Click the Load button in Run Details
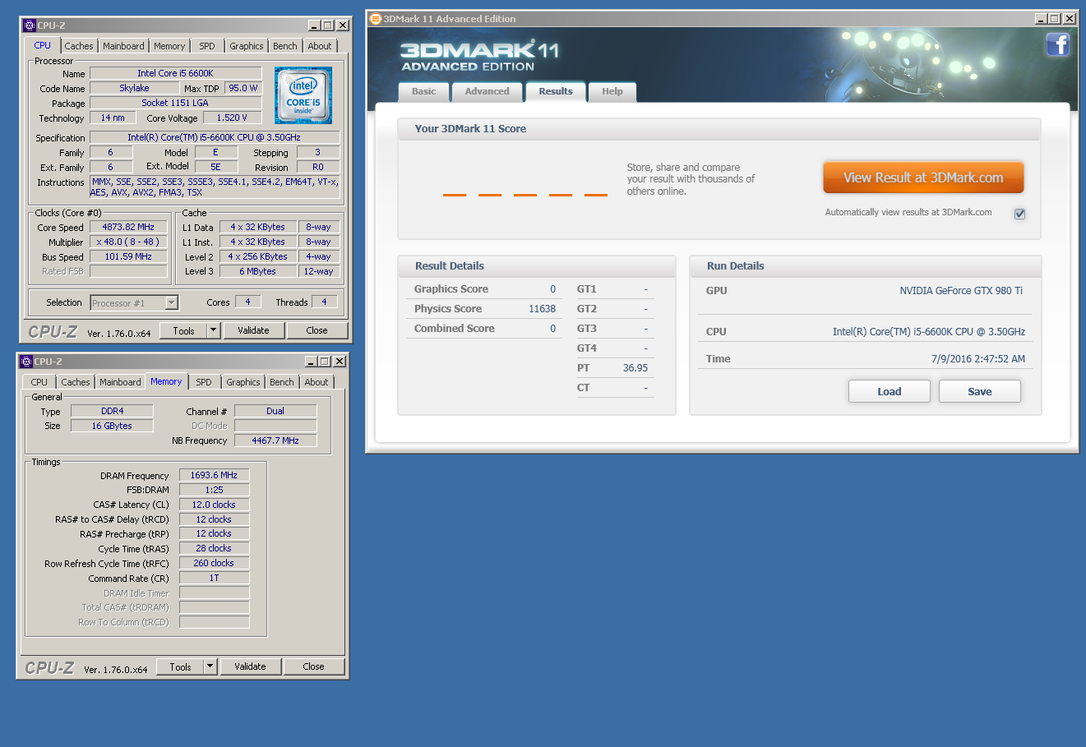Image resolution: width=1086 pixels, height=747 pixels. [890, 391]
